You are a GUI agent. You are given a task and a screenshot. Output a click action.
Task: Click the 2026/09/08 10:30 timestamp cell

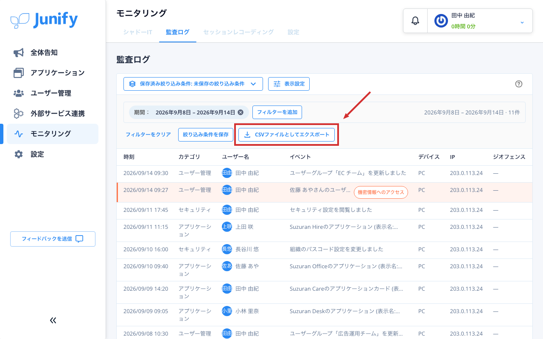146,333
